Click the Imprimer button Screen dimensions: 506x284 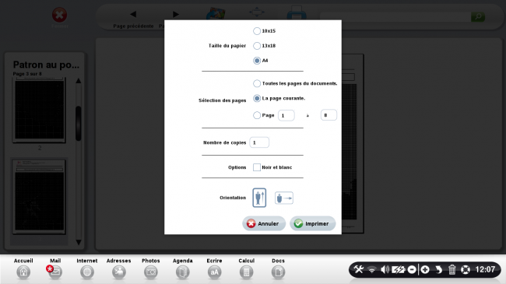pos(313,223)
